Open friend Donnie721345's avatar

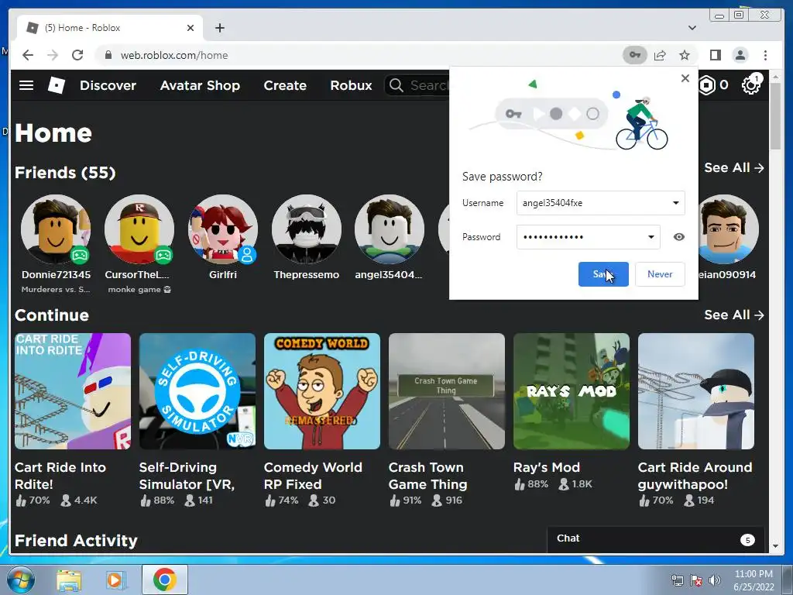(x=56, y=229)
